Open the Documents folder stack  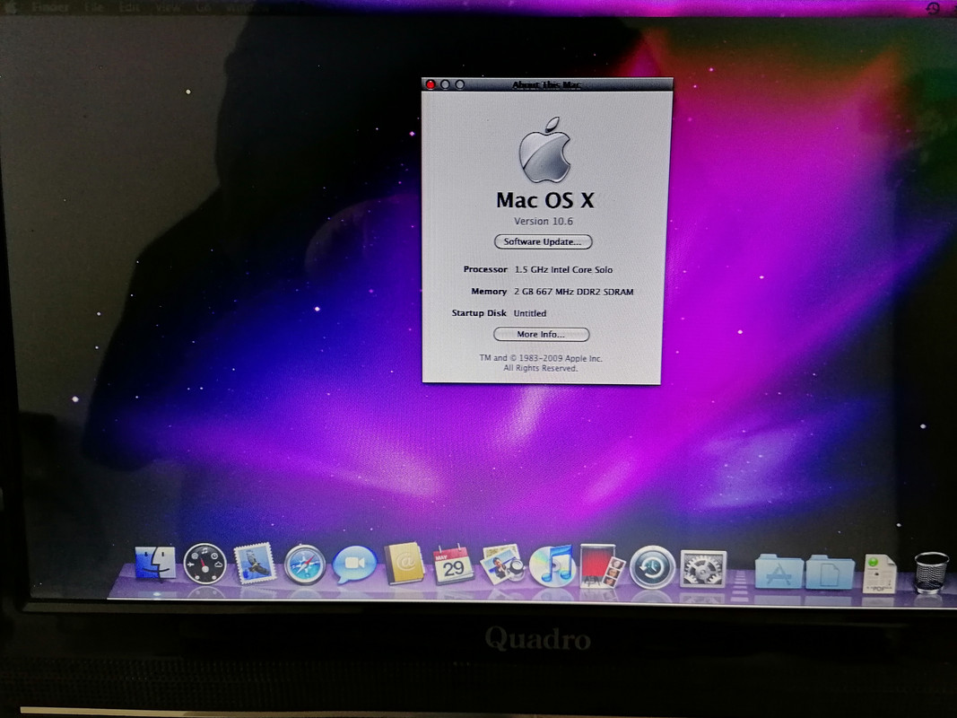tap(830, 572)
